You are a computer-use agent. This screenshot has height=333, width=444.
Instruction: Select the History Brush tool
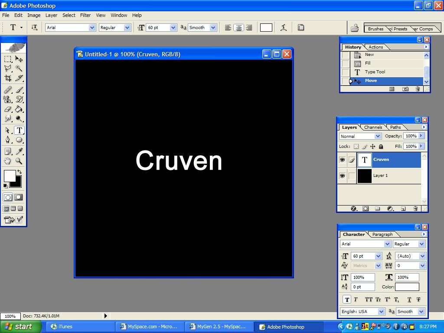coord(19,99)
